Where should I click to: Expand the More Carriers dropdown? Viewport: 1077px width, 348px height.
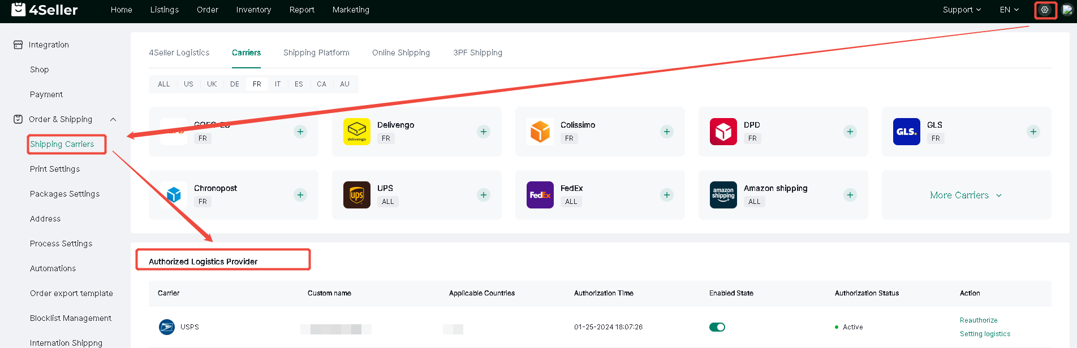point(966,195)
